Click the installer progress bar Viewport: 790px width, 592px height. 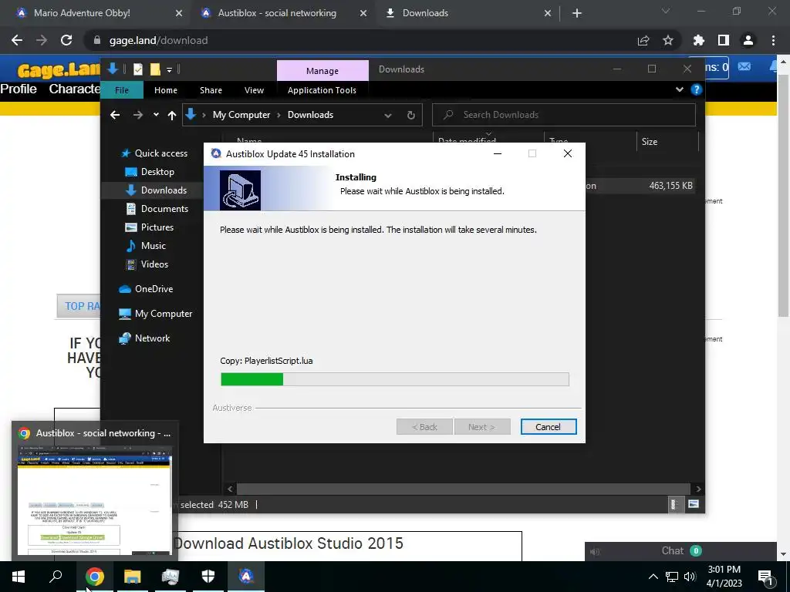coord(395,379)
